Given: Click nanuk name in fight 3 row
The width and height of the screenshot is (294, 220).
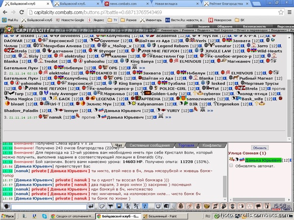Looking at the screenshot, I should [55, 117].
